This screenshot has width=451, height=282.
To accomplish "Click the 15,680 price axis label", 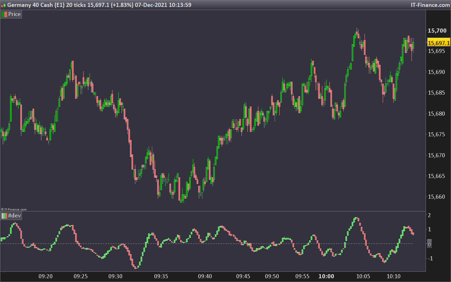I will (x=436, y=114).
